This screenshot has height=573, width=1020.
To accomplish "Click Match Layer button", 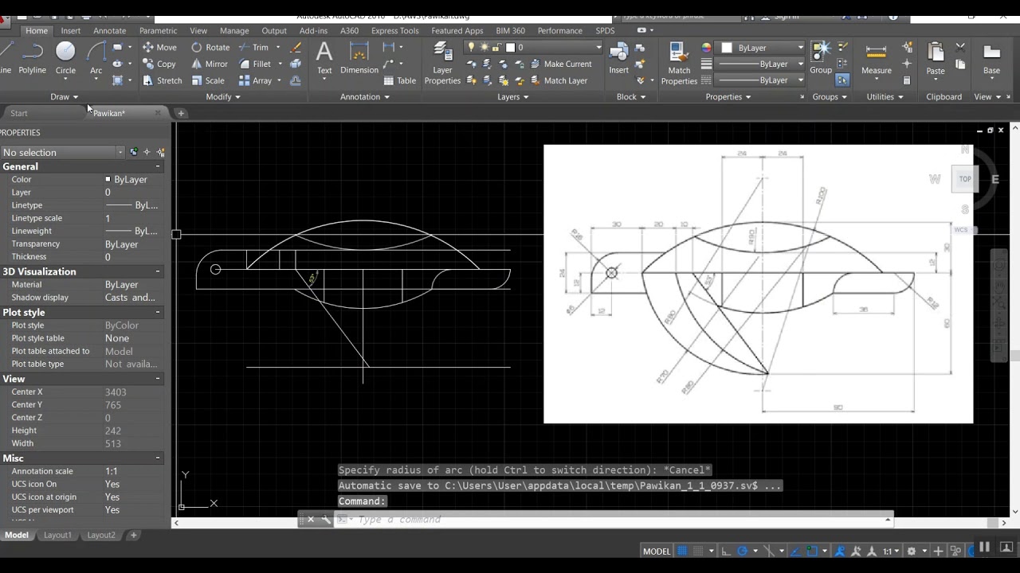I will (558, 80).
